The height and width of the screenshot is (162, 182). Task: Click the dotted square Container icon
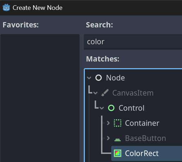coord(118,123)
